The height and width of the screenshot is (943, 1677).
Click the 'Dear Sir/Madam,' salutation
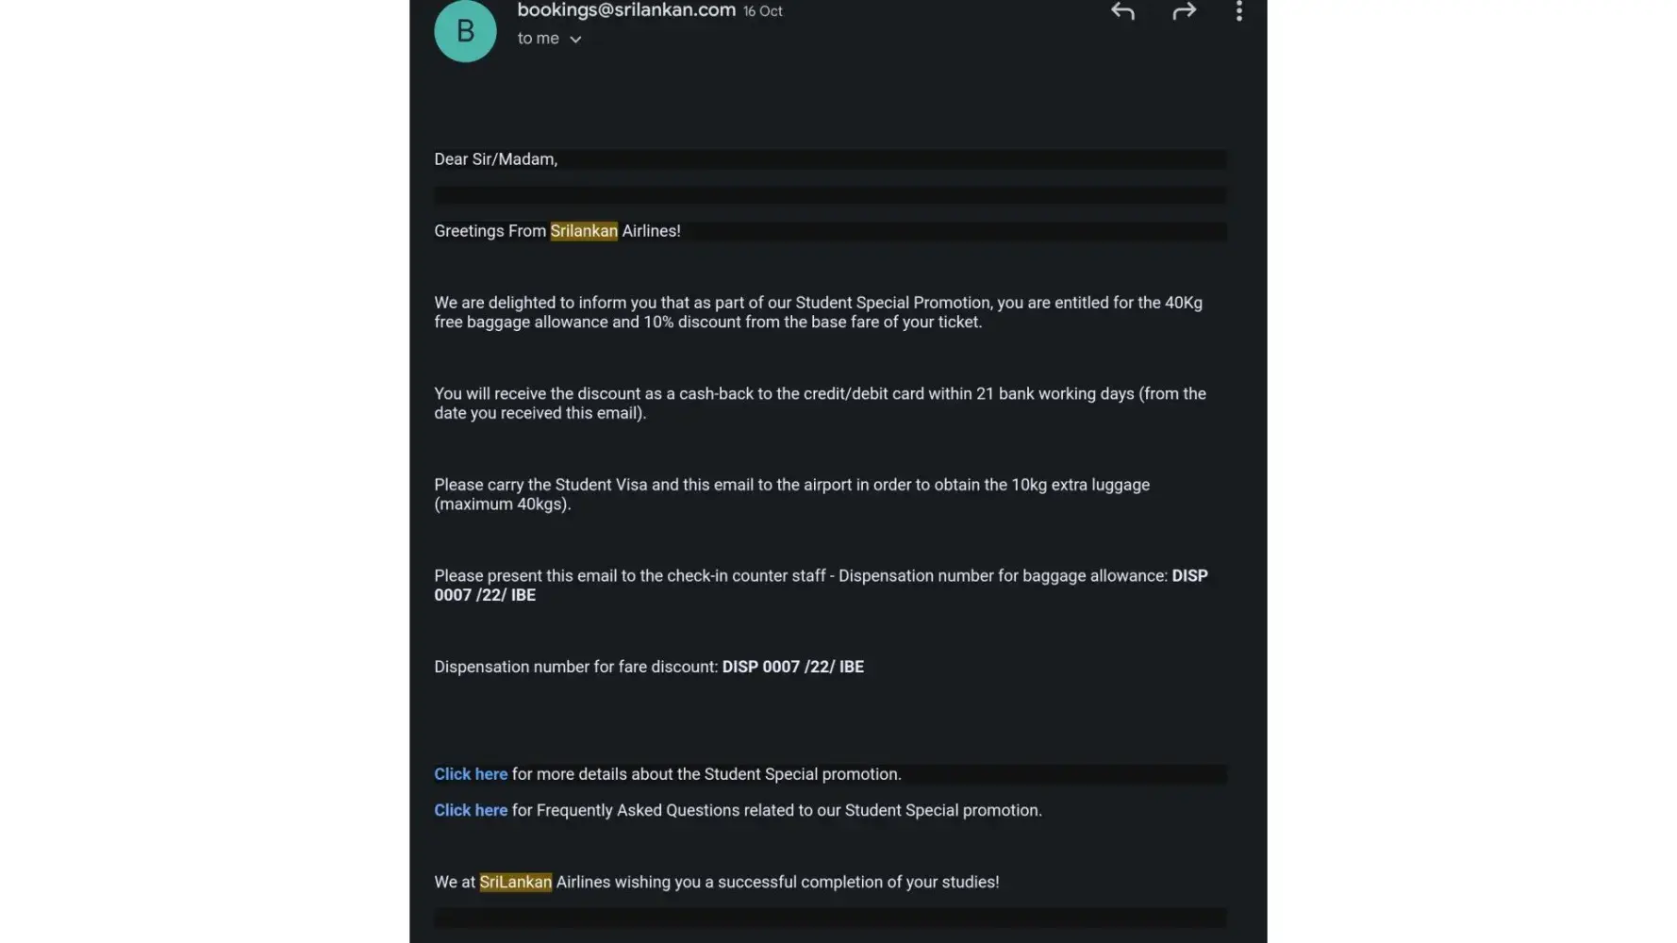click(495, 159)
